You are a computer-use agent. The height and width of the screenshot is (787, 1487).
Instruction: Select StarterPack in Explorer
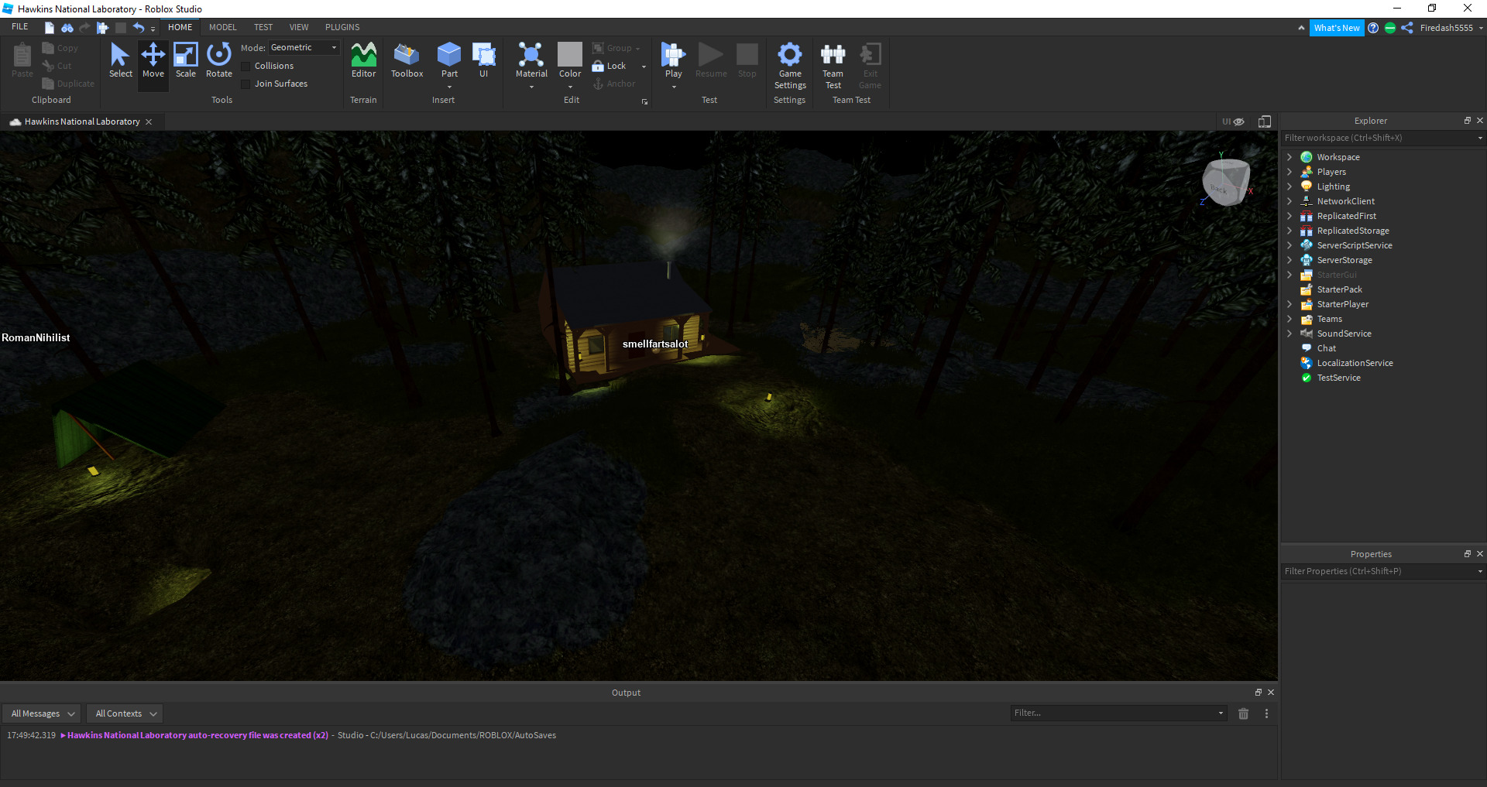pyautogui.click(x=1339, y=289)
